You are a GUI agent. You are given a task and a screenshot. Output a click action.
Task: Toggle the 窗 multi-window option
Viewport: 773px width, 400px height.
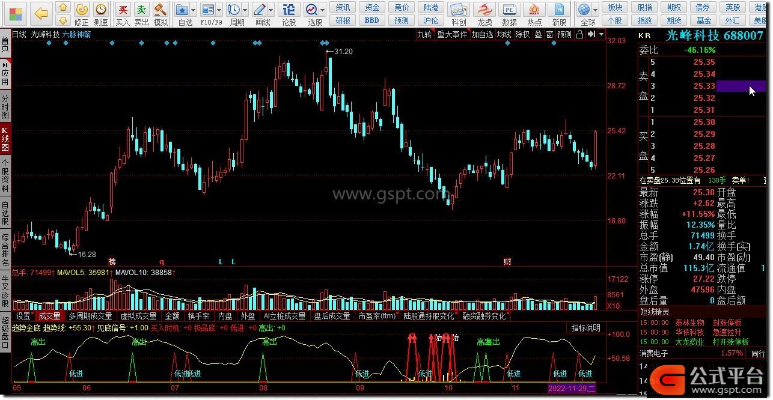click(550, 34)
